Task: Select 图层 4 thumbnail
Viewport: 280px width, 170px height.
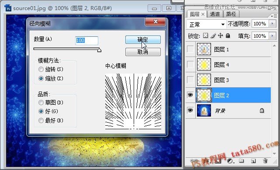Action: click(204, 64)
